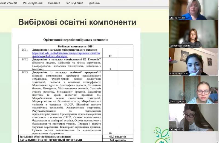
Task: Select the Подання ribbon tab
Action: point(54,3)
